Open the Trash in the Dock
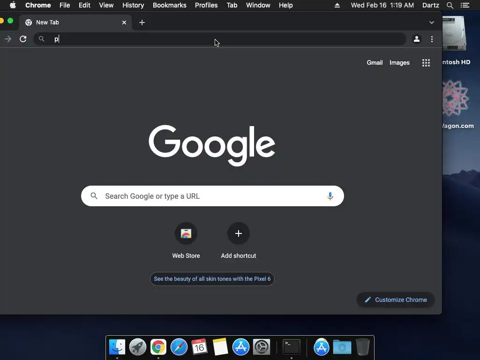 click(363, 347)
